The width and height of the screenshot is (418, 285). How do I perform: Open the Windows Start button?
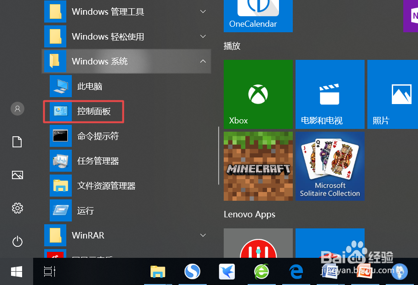[17, 272]
